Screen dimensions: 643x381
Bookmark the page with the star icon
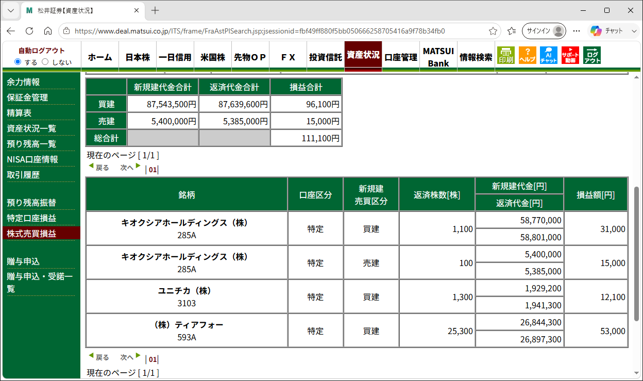[493, 31]
